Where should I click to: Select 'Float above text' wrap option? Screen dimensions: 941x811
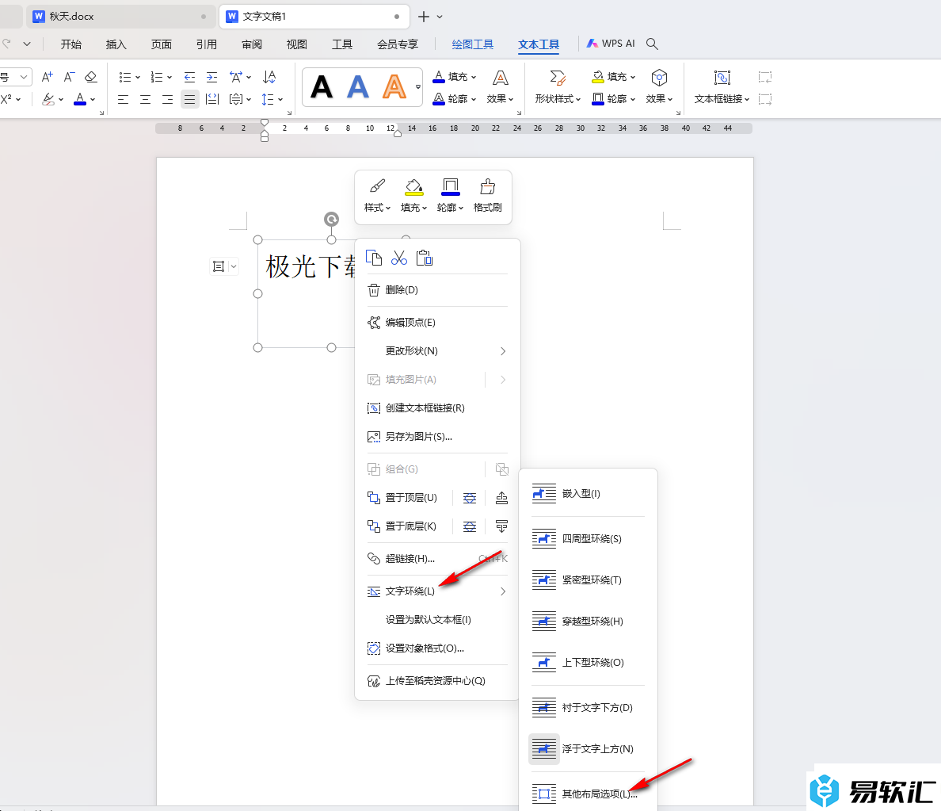click(x=586, y=748)
